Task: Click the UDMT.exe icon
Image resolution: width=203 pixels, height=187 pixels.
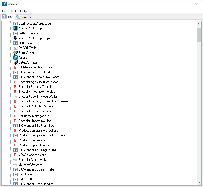Action: coord(15,43)
